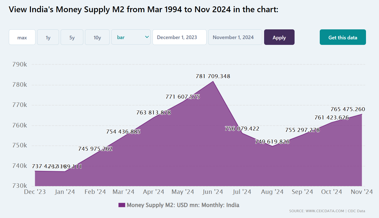Screen dimensions: 379x218
Task: Click the 771 607.575 data label
Action: 183,97
